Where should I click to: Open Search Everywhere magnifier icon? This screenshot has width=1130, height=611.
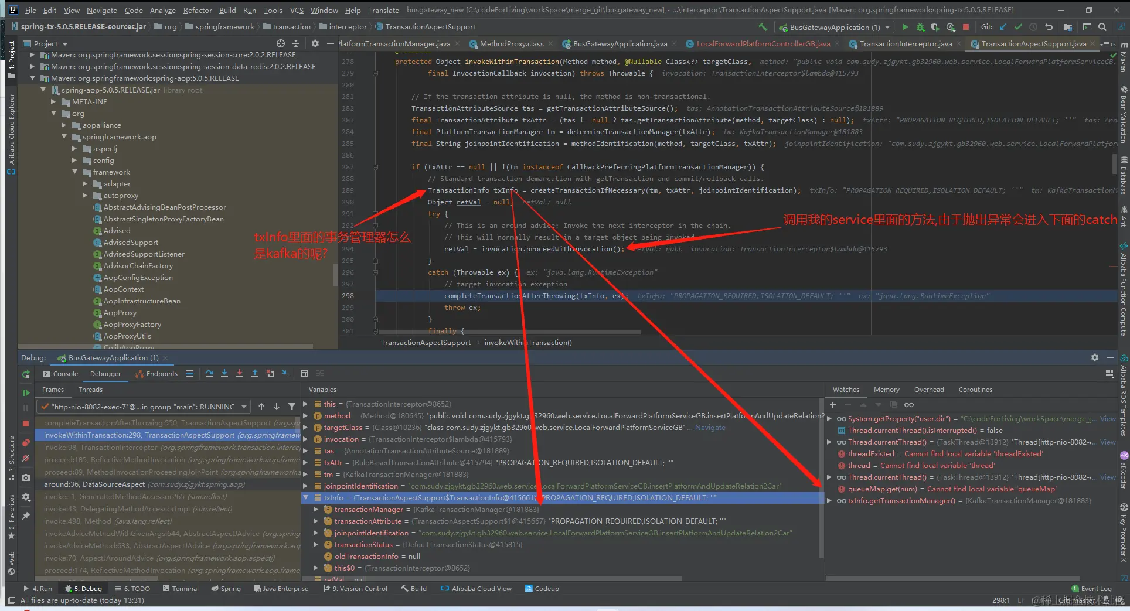[x=1102, y=27]
